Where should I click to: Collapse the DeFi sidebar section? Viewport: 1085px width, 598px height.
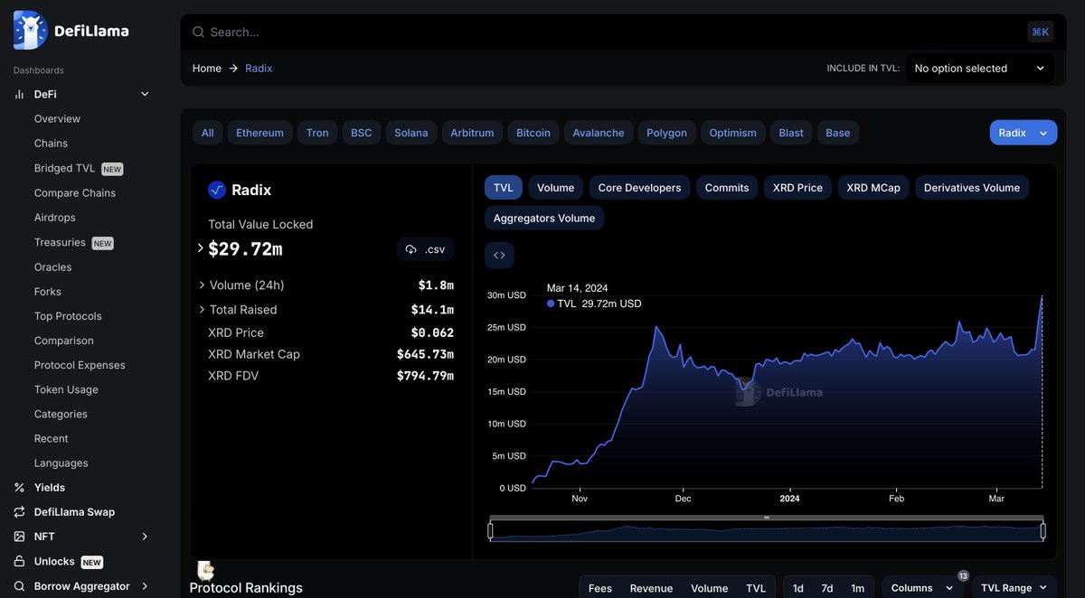click(145, 94)
